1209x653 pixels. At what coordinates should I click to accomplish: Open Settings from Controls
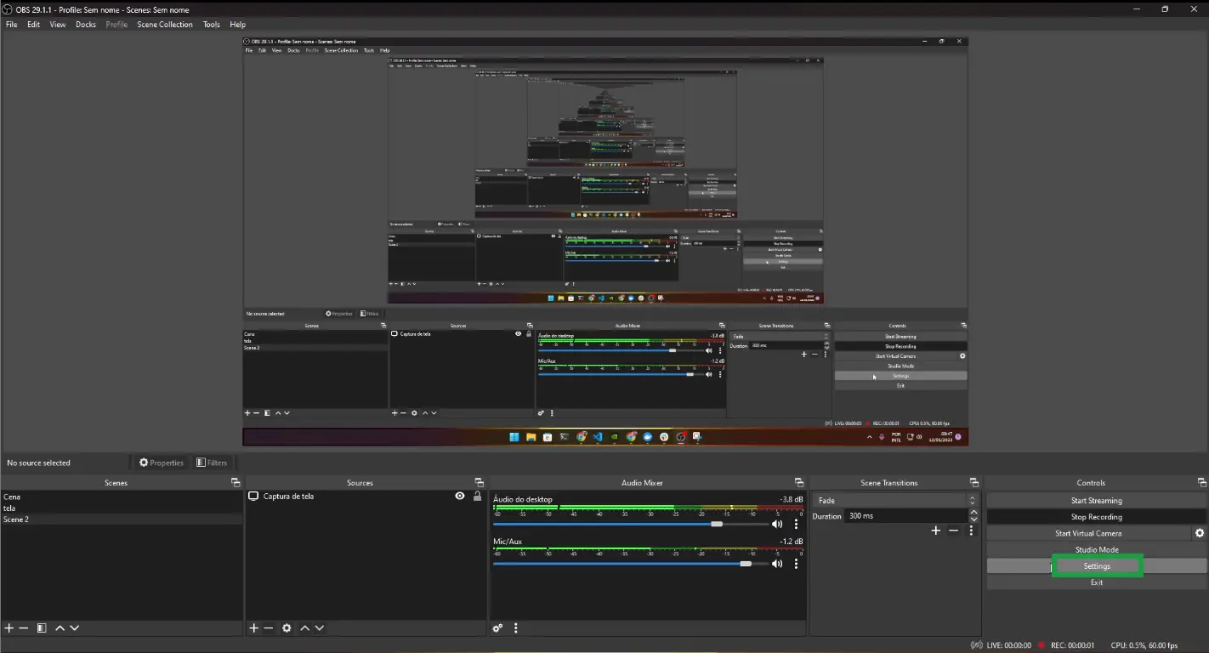click(1096, 566)
